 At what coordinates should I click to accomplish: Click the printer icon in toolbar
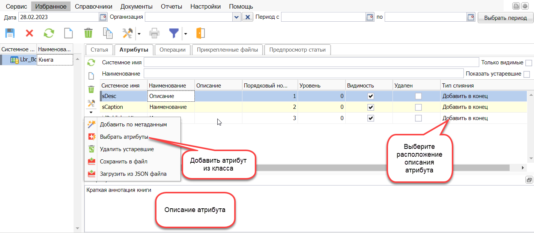pyautogui.click(x=154, y=33)
